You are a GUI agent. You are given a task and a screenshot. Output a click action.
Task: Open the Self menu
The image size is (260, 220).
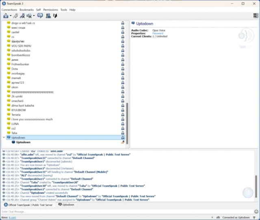click(39, 10)
